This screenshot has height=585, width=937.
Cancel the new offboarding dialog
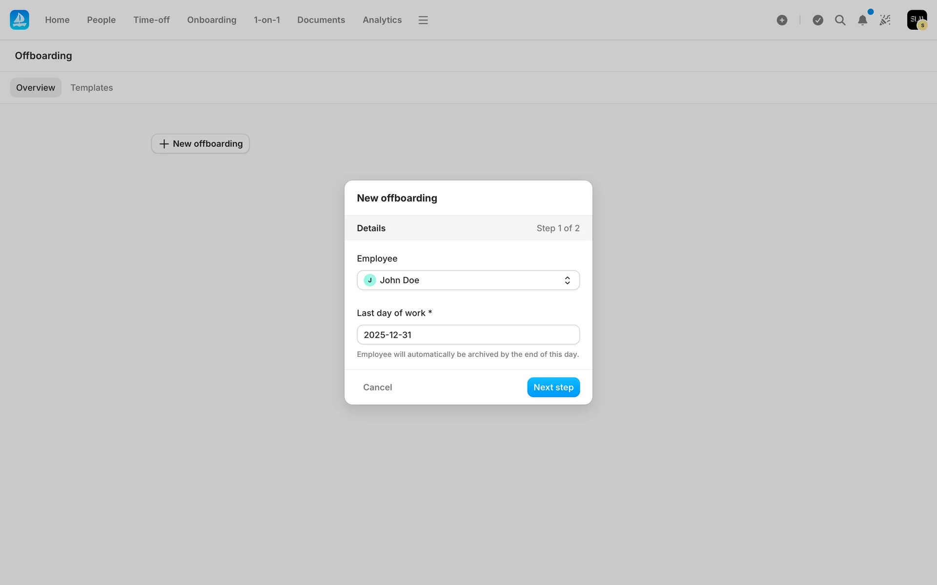coord(377,387)
